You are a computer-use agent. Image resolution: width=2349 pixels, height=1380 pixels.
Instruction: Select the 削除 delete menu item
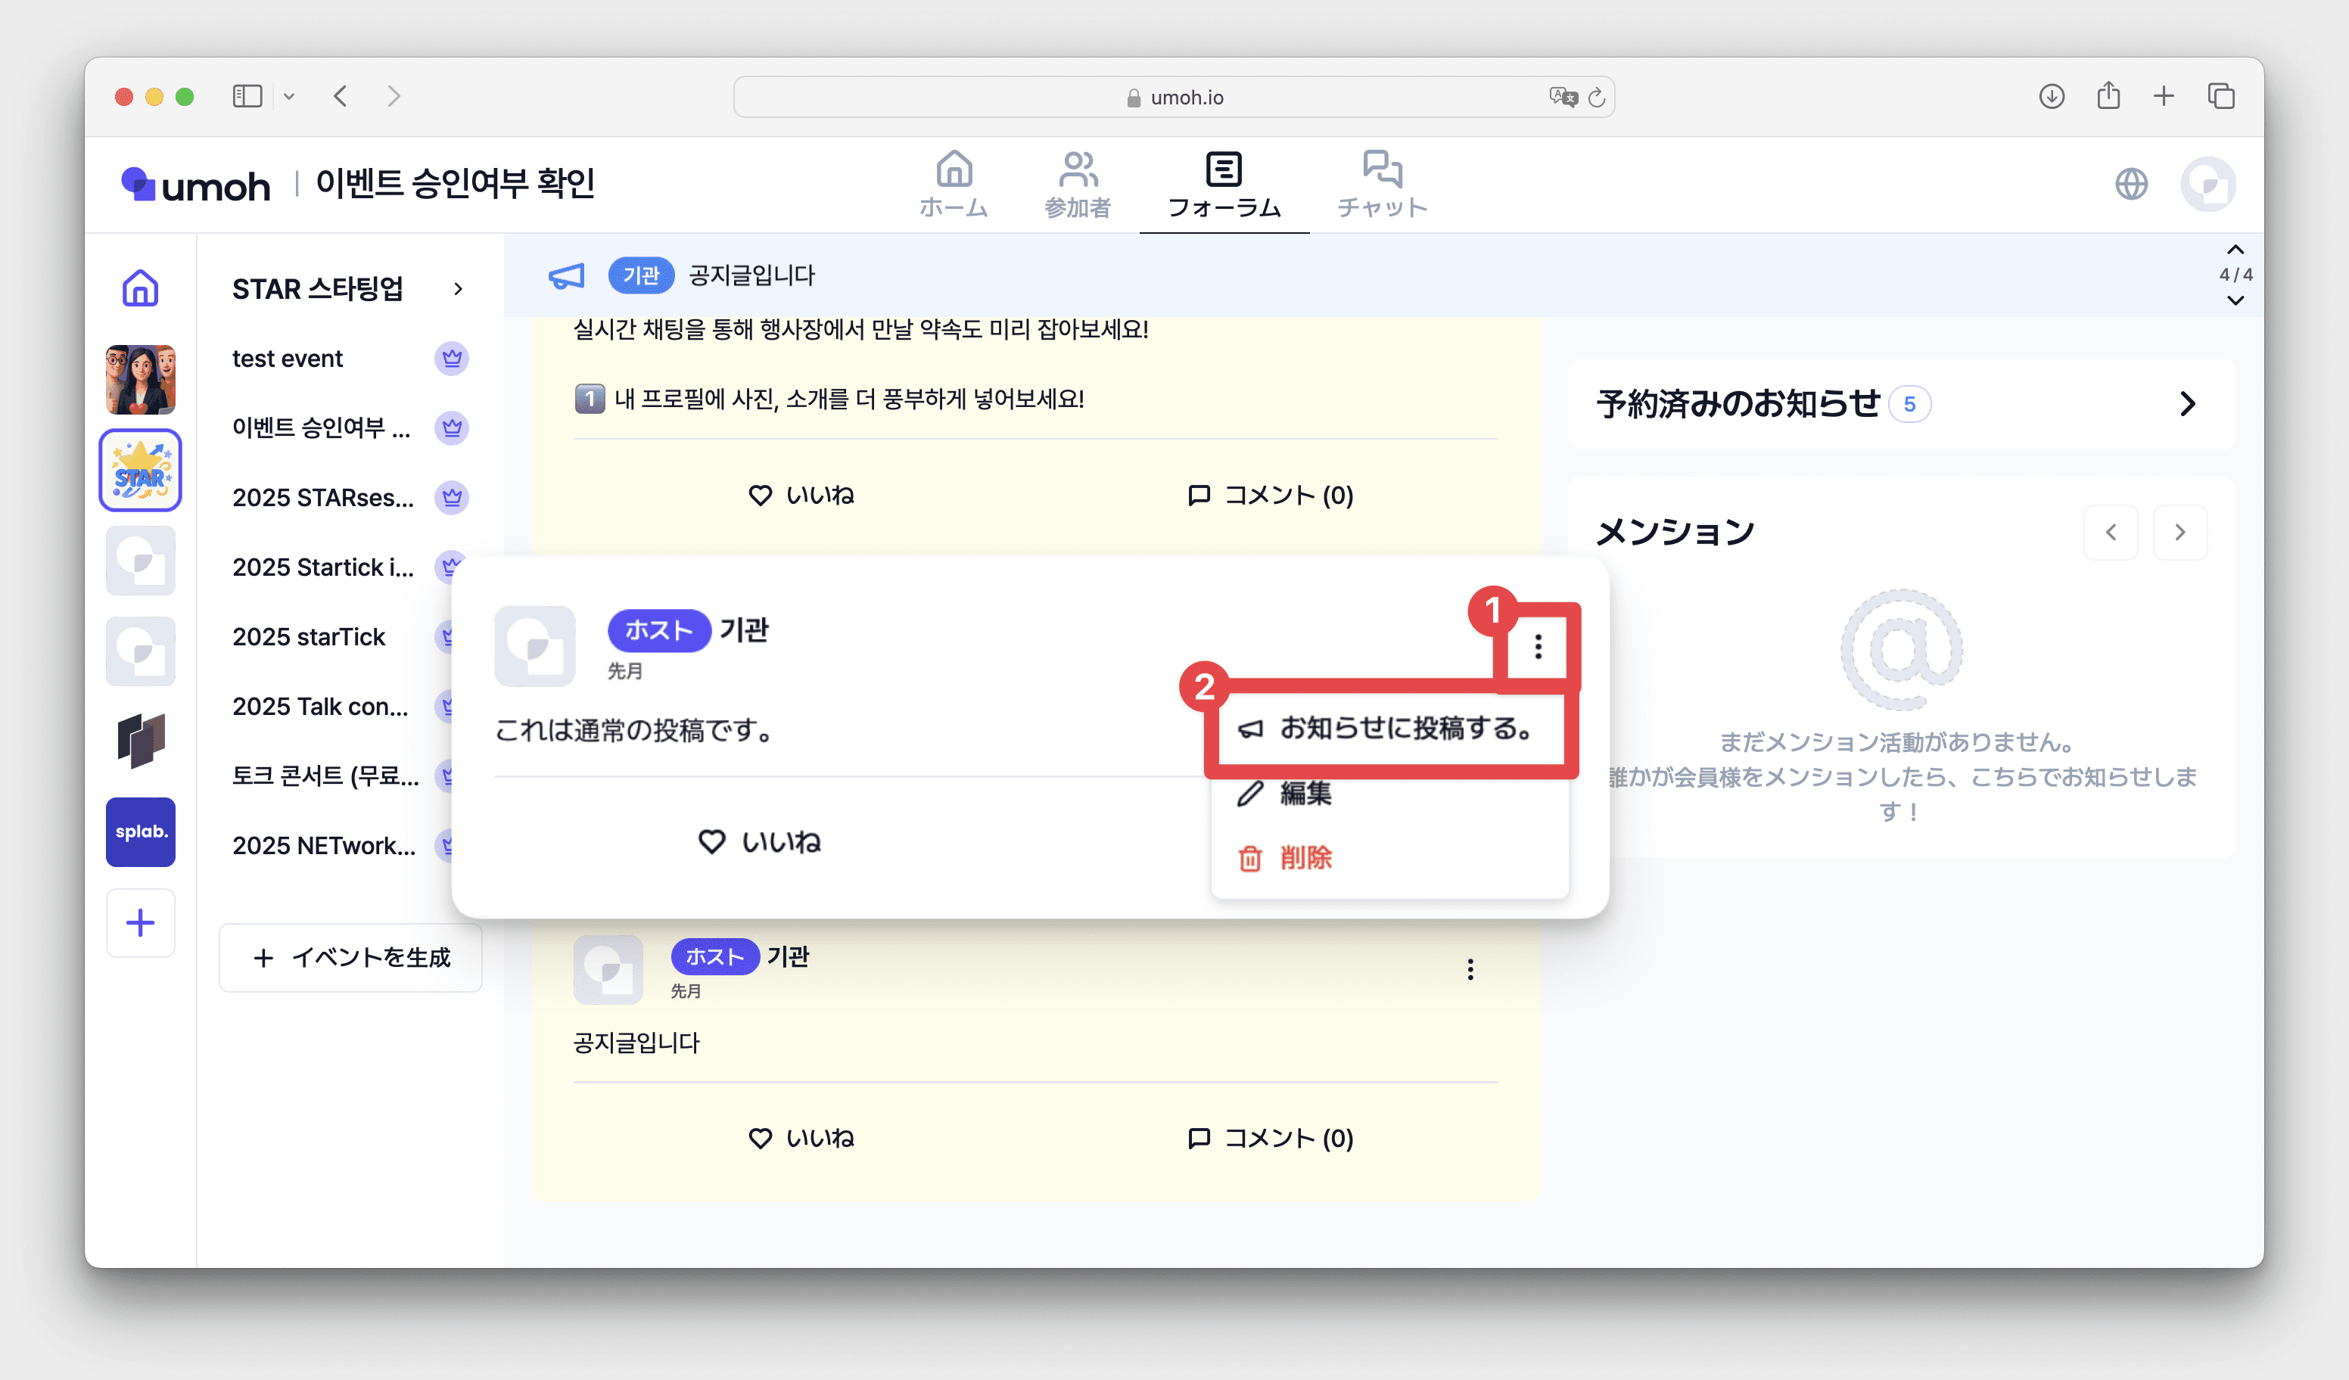[1305, 857]
